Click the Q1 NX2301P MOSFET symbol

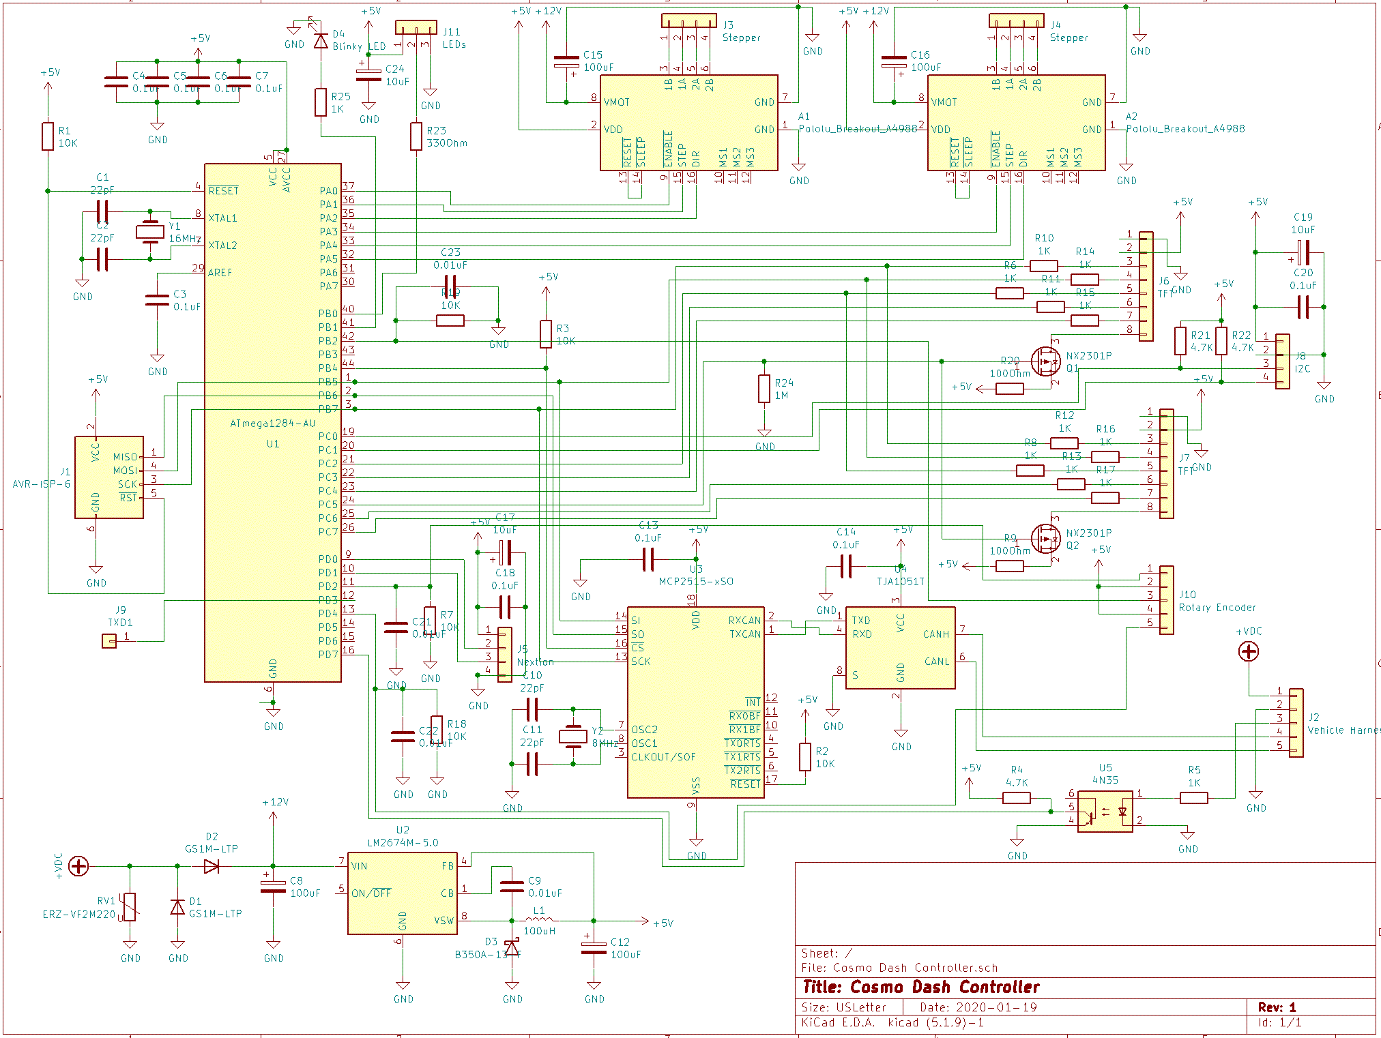[1046, 361]
